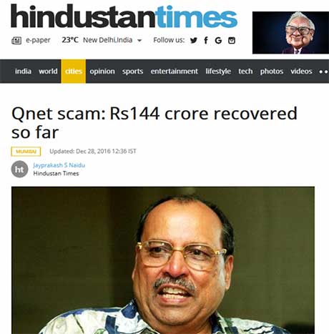The image size is (329, 334).
Task: Open author Jayprakash S Naidu link
Action: pyautogui.click(x=59, y=165)
